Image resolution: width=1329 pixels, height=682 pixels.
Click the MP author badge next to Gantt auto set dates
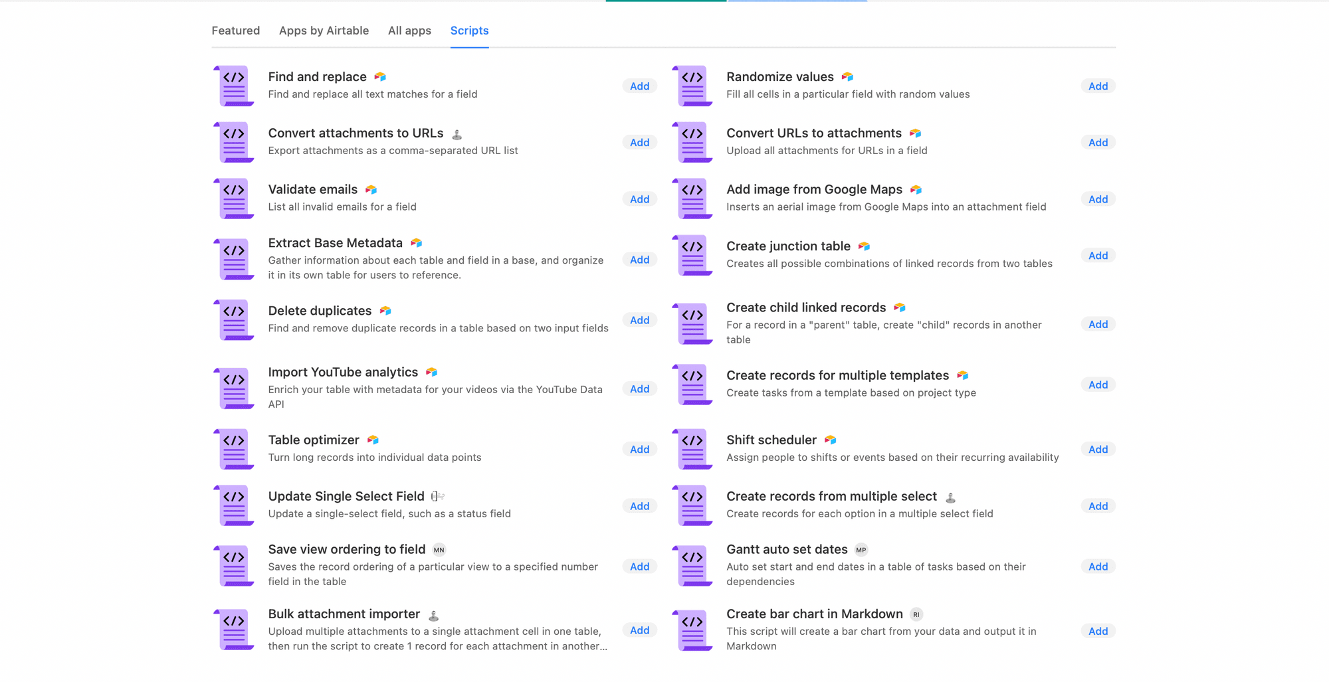[x=861, y=550]
